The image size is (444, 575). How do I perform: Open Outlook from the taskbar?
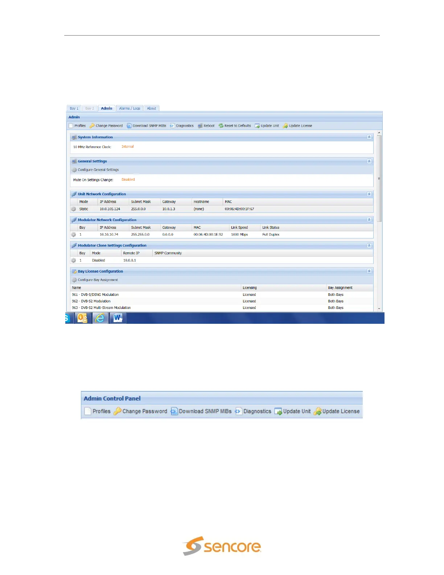[82, 318]
